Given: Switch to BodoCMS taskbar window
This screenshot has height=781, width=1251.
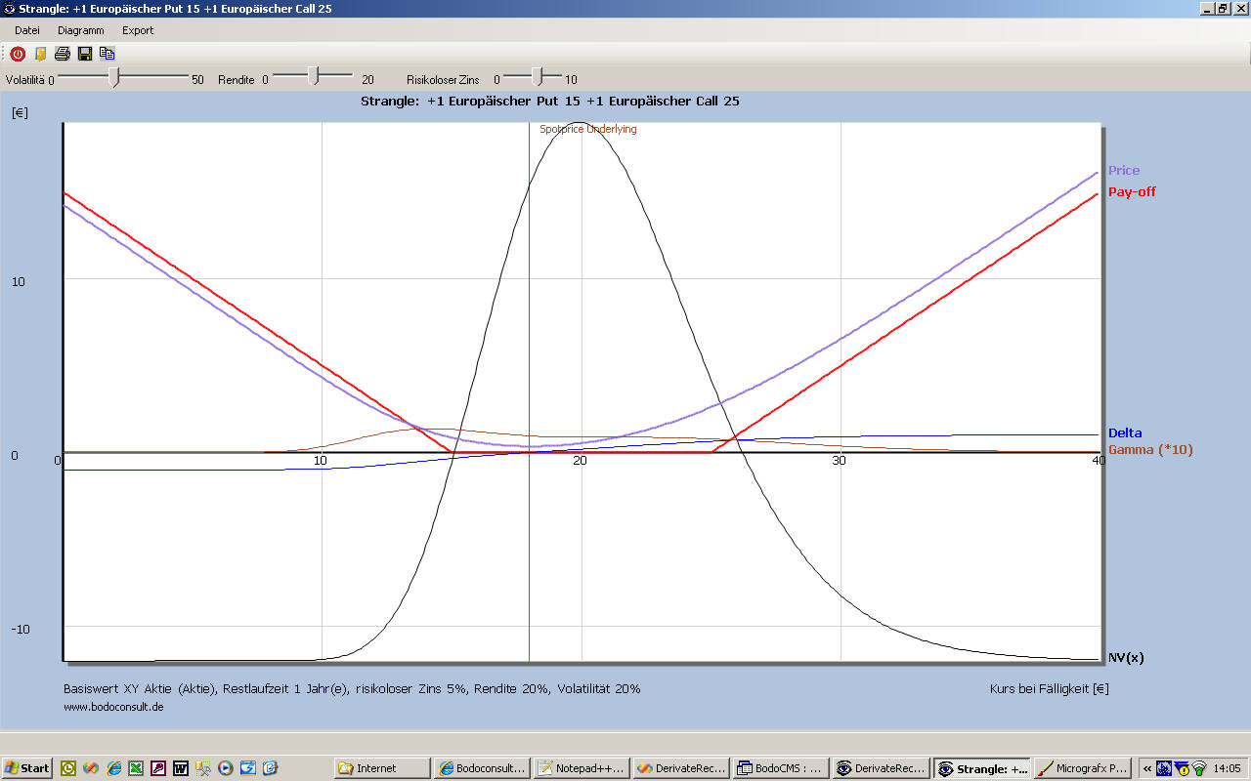Looking at the screenshot, I should tap(780, 768).
